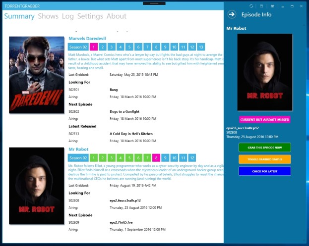Select Daredevil episode 8 tile

click(x=156, y=47)
